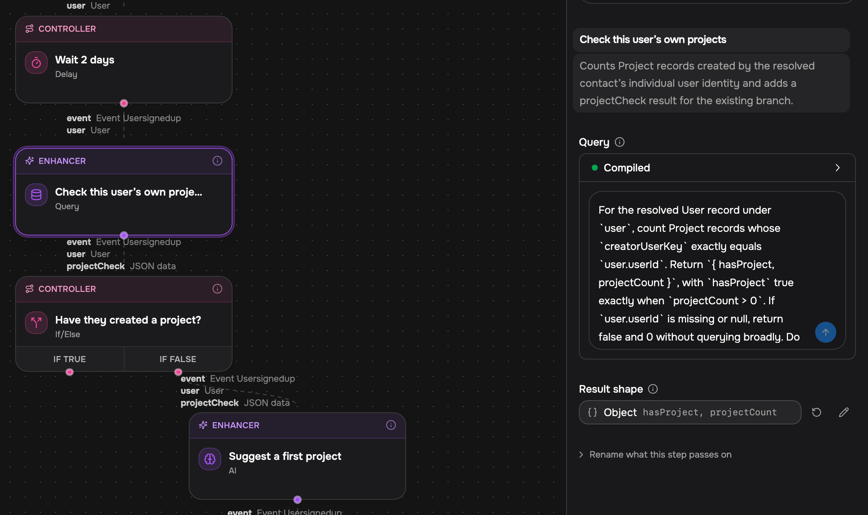The width and height of the screenshot is (868, 515).
Task: Submit the query with the blue arrow button
Action: [826, 332]
